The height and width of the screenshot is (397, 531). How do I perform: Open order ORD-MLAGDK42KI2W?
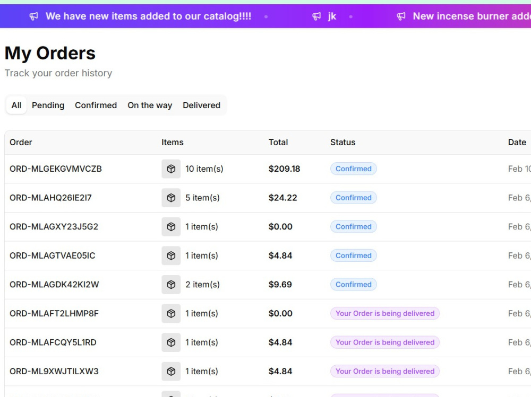tap(54, 285)
